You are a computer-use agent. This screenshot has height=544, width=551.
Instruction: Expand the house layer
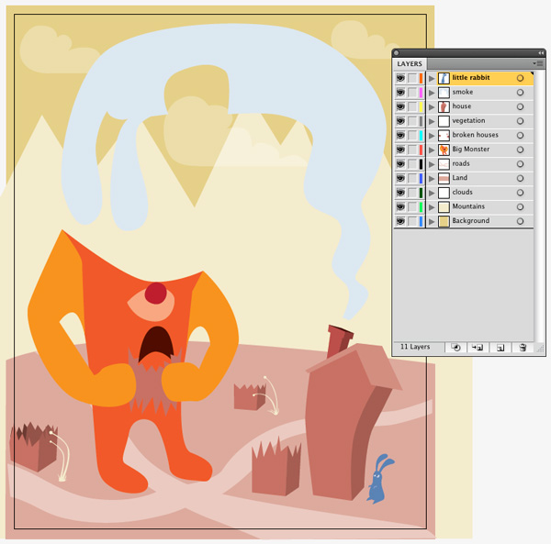(432, 107)
